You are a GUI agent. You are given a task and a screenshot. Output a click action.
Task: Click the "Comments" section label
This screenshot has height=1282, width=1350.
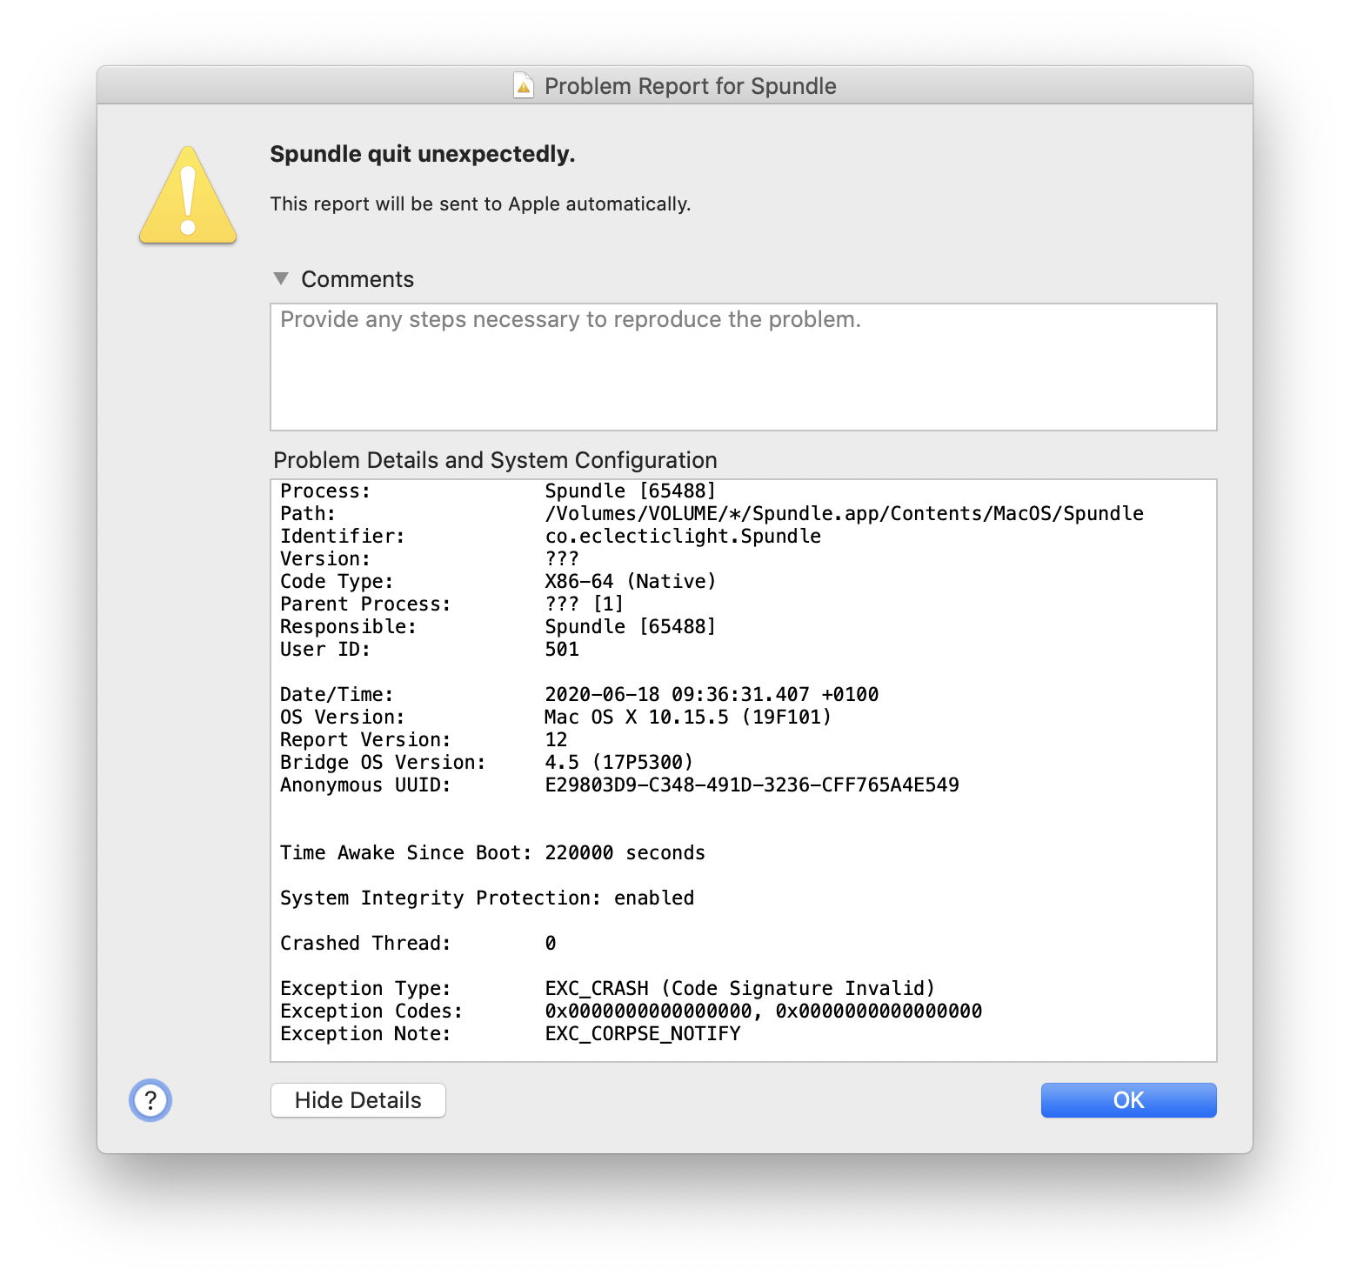tap(358, 279)
